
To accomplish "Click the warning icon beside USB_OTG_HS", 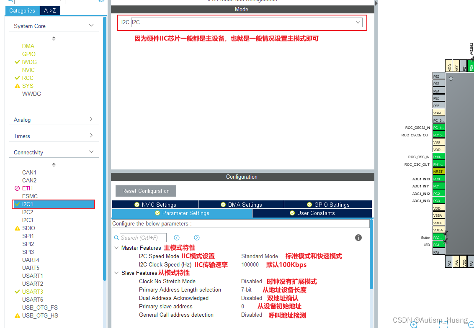I will point(18,315).
